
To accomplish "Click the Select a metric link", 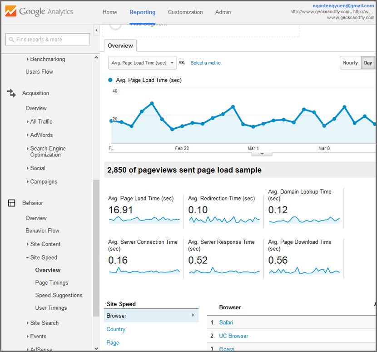I will 205,63.
